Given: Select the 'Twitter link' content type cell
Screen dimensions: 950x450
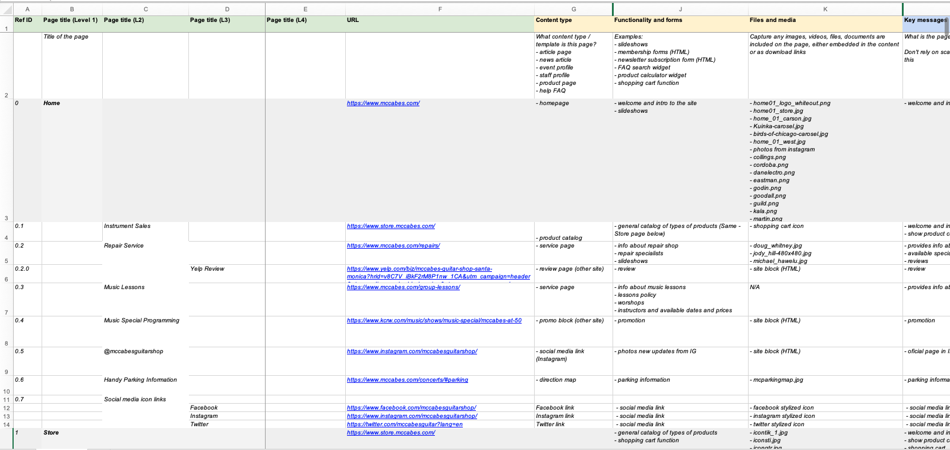Looking at the screenshot, I should coord(573,424).
